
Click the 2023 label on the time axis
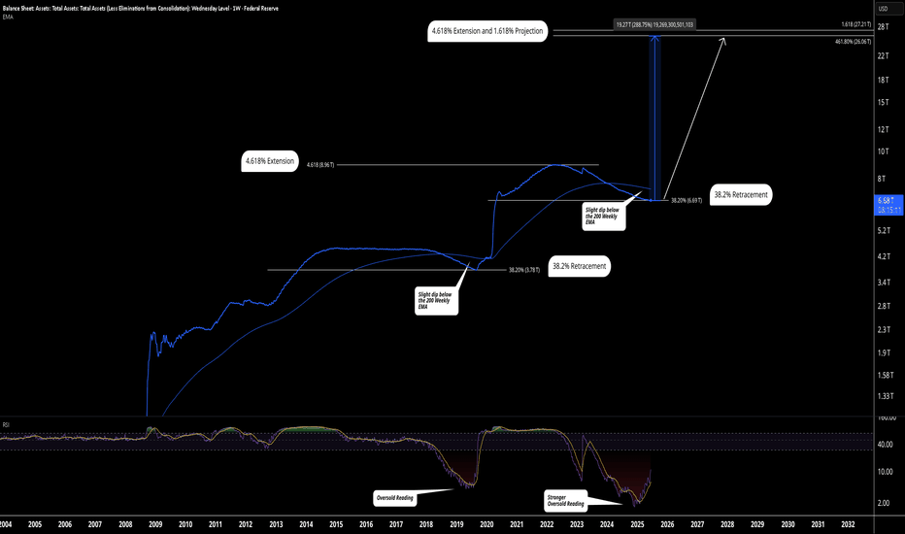tap(577, 524)
